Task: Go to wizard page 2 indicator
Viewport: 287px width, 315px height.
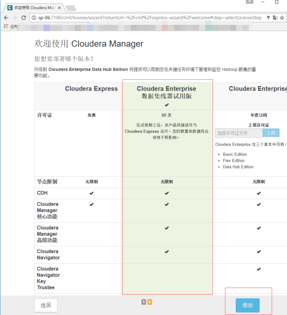Action: point(150,302)
